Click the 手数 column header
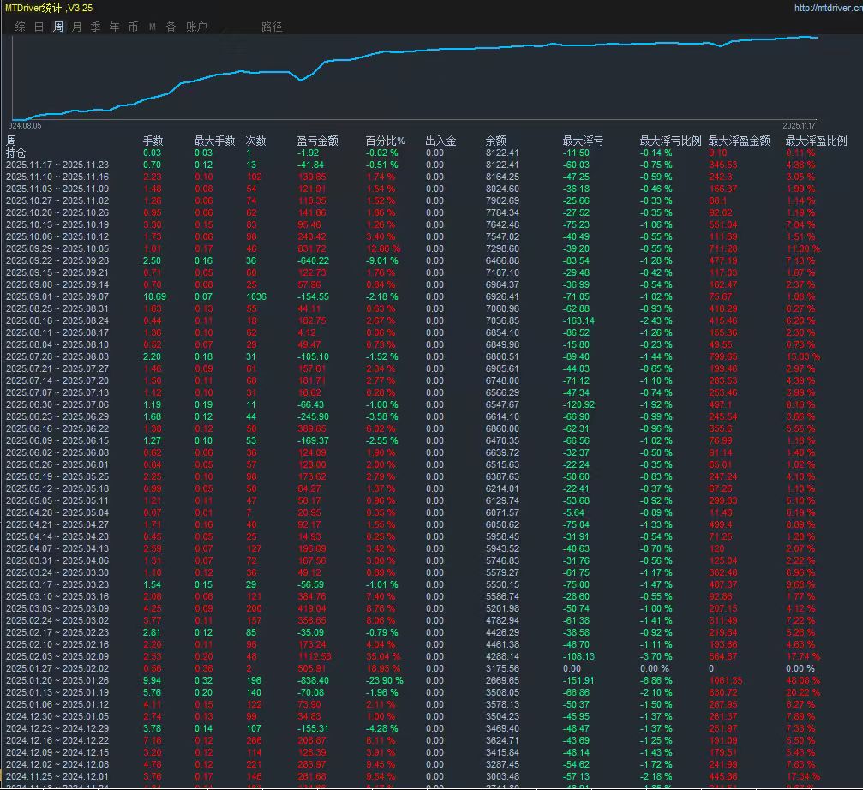The width and height of the screenshot is (863, 790). tap(153, 141)
